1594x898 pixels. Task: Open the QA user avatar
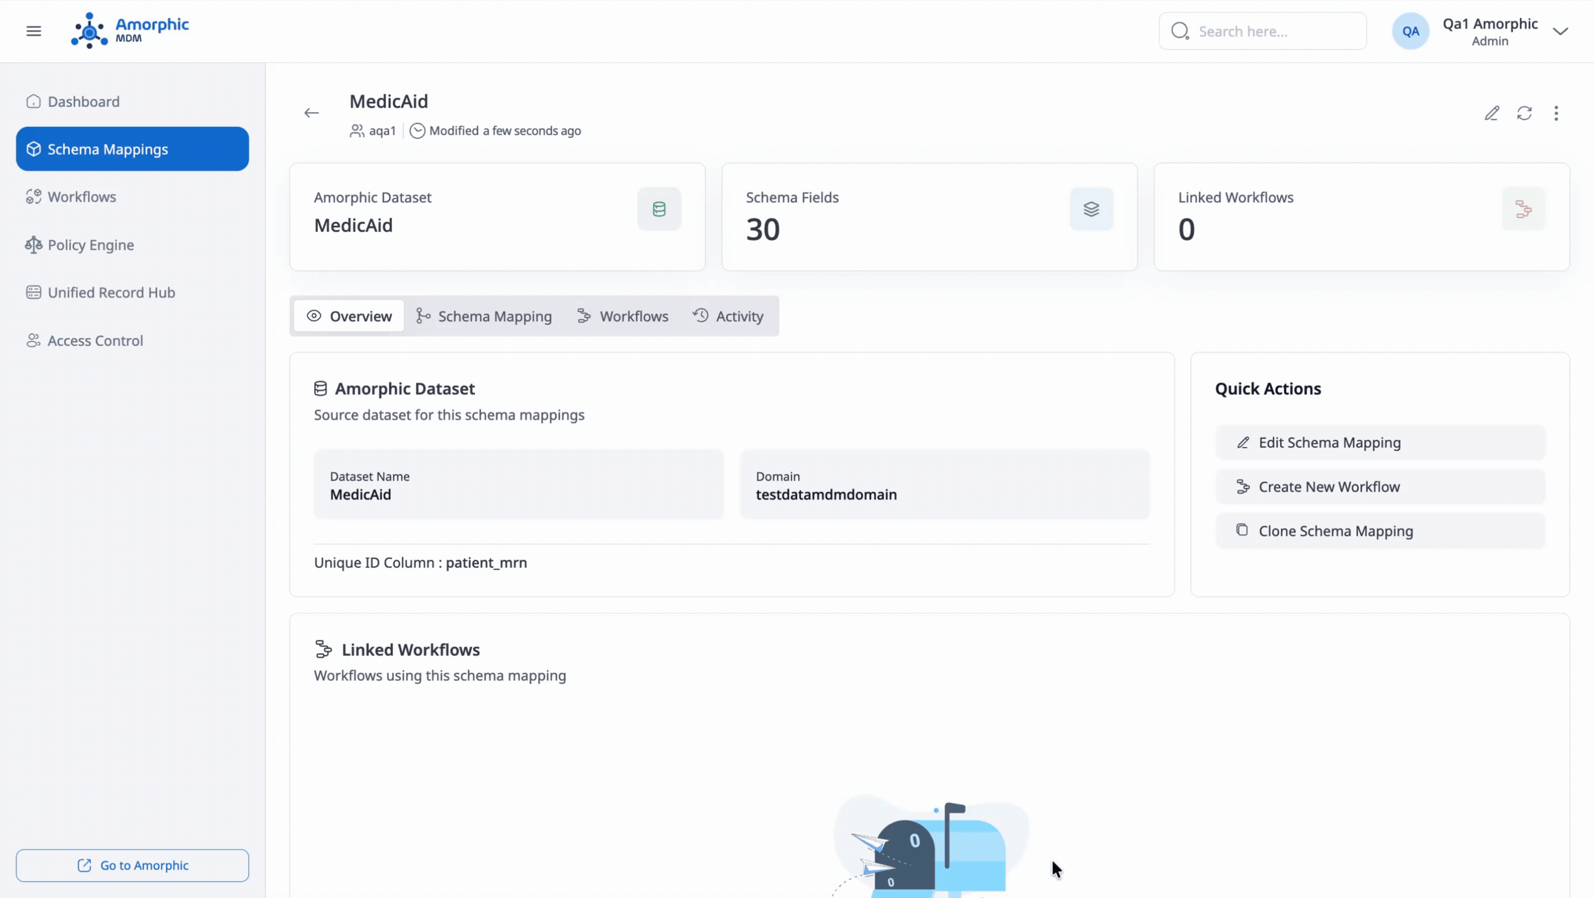click(1410, 31)
